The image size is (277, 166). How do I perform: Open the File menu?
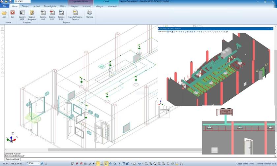click(x=4, y=6)
